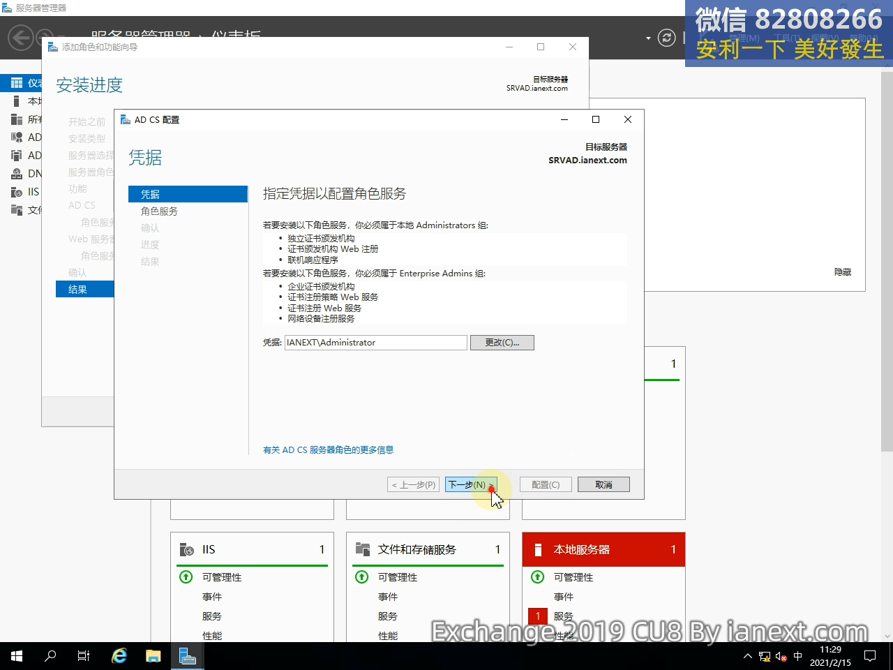Click the Chinese IME indicator in tray
893x670 pixels.
pos(798,656)
